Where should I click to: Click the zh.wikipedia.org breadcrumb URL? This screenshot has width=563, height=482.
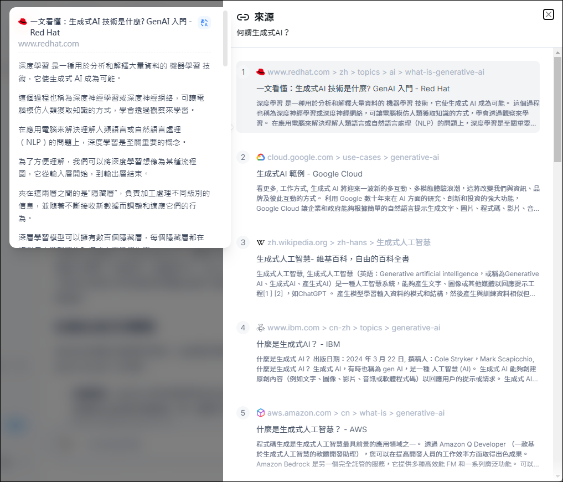(349, 242)
